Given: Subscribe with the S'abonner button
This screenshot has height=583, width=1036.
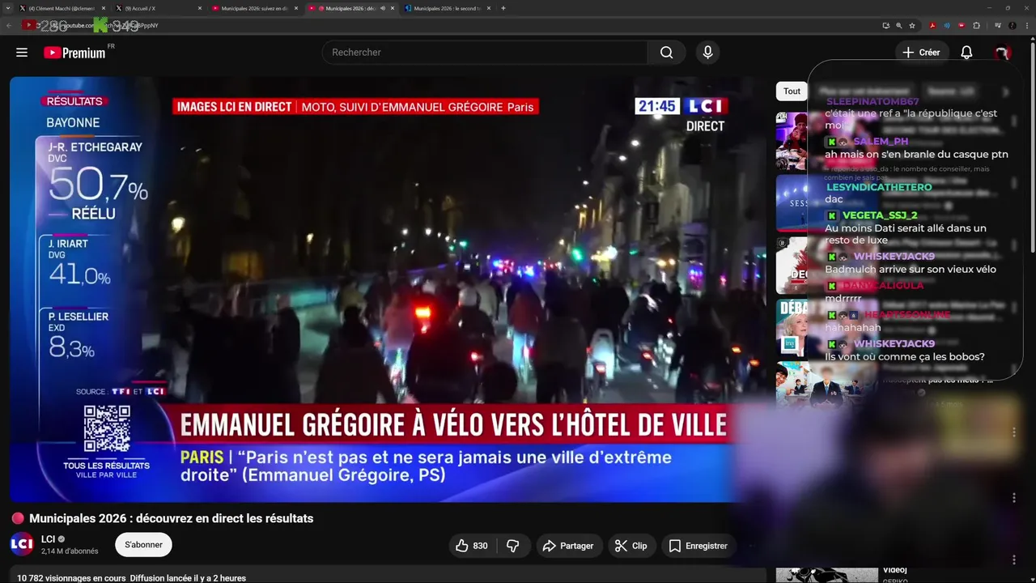Looking at the screenshot, I should [x=143, y=545].
